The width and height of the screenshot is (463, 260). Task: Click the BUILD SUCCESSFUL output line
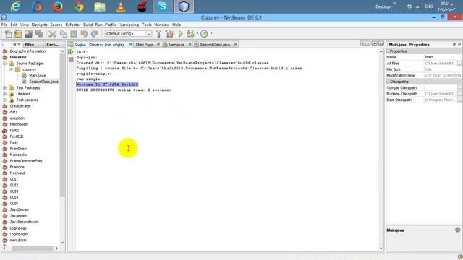point(124,90)
